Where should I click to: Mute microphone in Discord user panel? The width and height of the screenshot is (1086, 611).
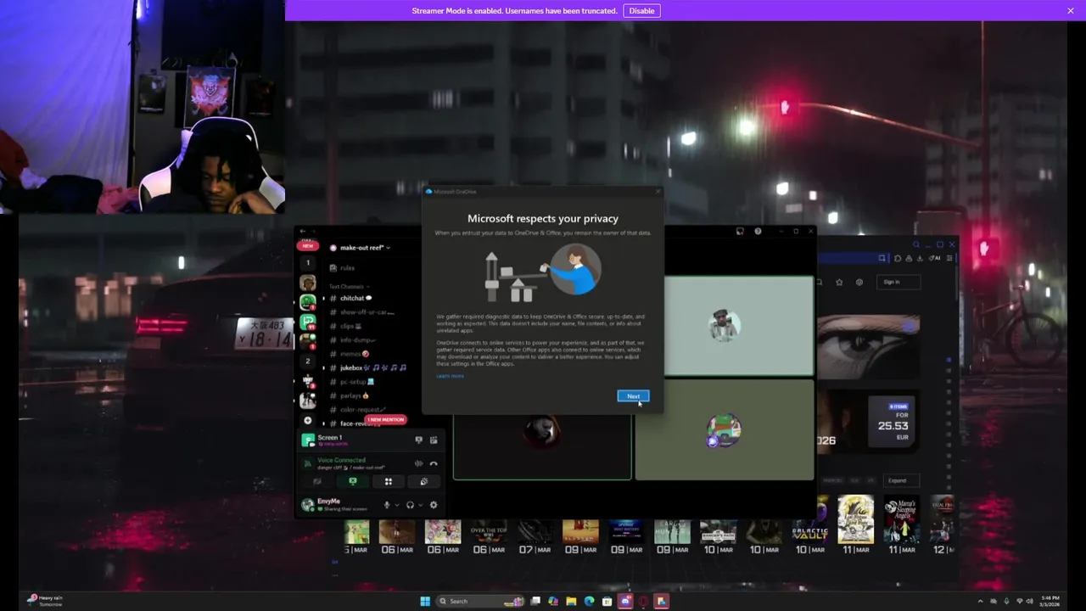coord(387,505)
